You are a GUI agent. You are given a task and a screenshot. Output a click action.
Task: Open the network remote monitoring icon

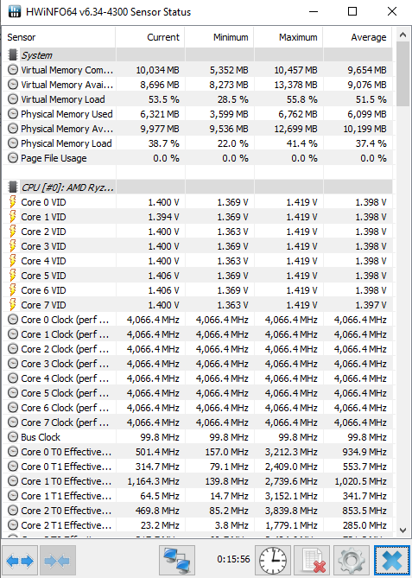tap(177, 561)
